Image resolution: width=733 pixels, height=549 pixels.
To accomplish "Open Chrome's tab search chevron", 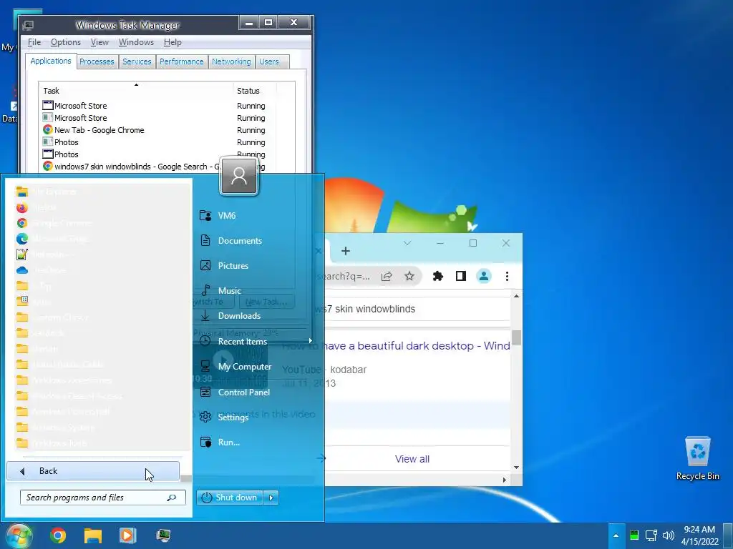I will [407, 243].
